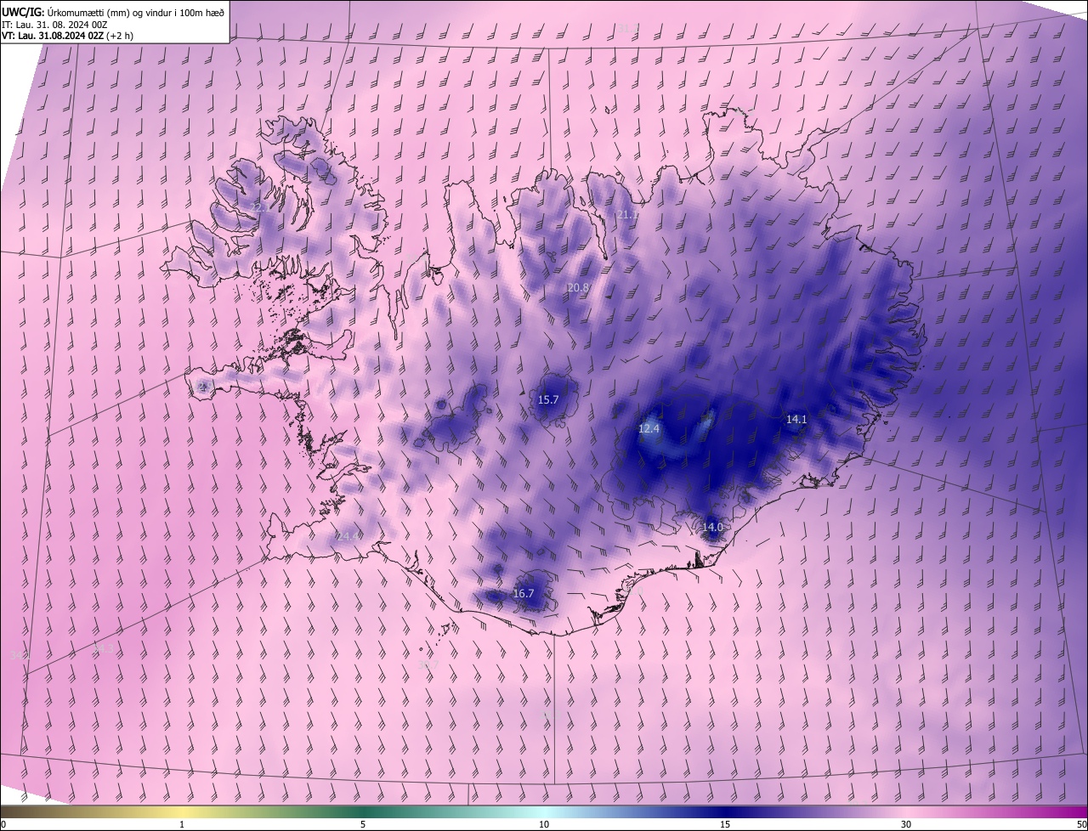Click the UWC/IG title label
The height and width of the screenshot is (831, 1088).
point(23,11)
